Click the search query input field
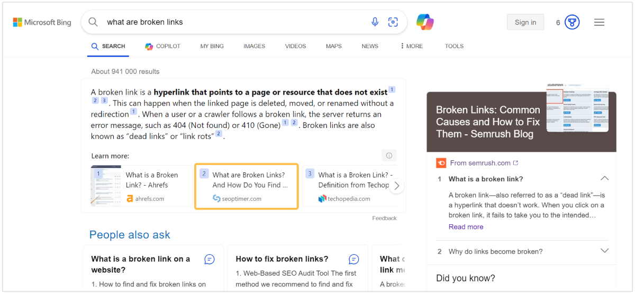This screenshot has height=294, width=635. (233, 22)
